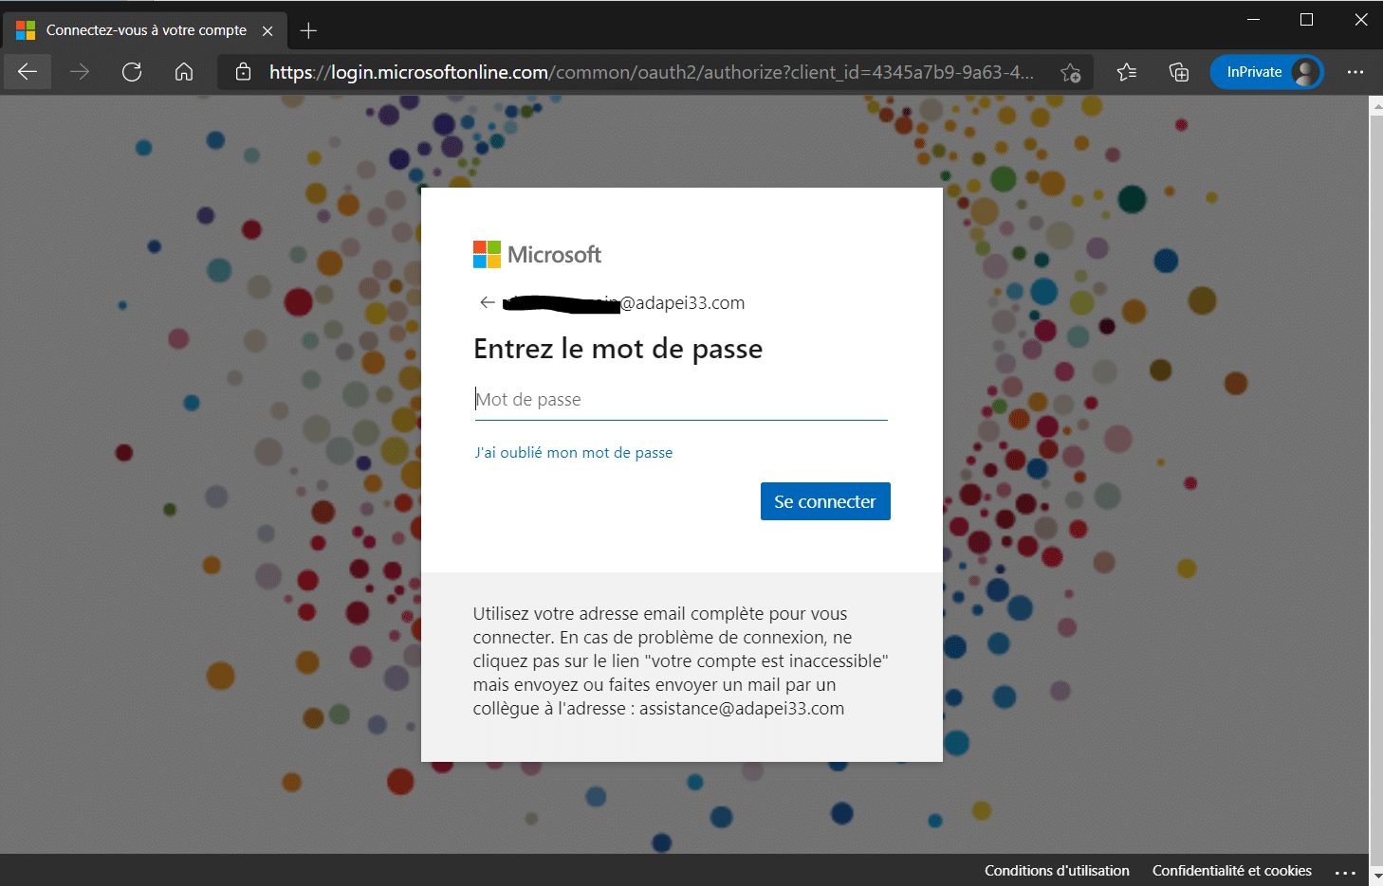1383x886 pixels.
Task: Click the address bar URL
Action: [651, 72]
